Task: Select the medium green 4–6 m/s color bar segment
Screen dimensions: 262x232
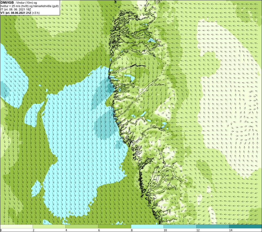Action: (82, 226)
